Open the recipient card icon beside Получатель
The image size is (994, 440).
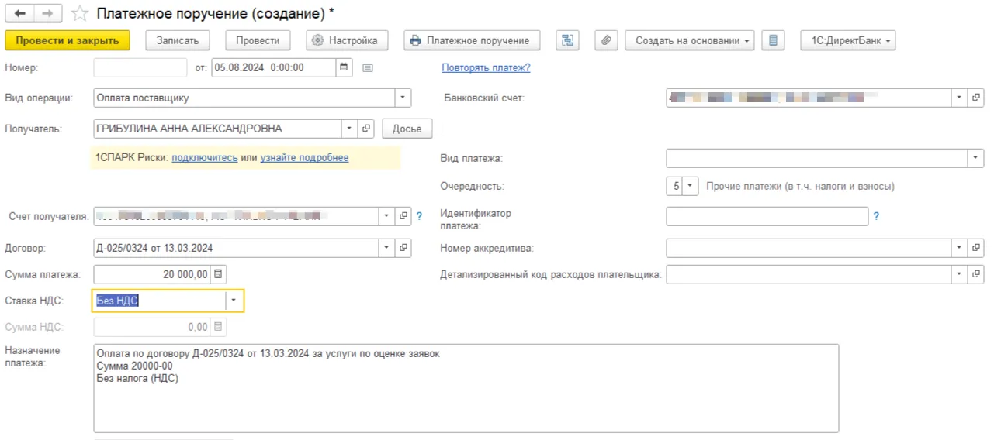click(x=367, y=129)
